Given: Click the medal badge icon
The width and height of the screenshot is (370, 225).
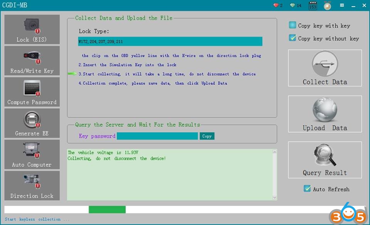Looking at the screenshot, I should click(x=327, y=5).
